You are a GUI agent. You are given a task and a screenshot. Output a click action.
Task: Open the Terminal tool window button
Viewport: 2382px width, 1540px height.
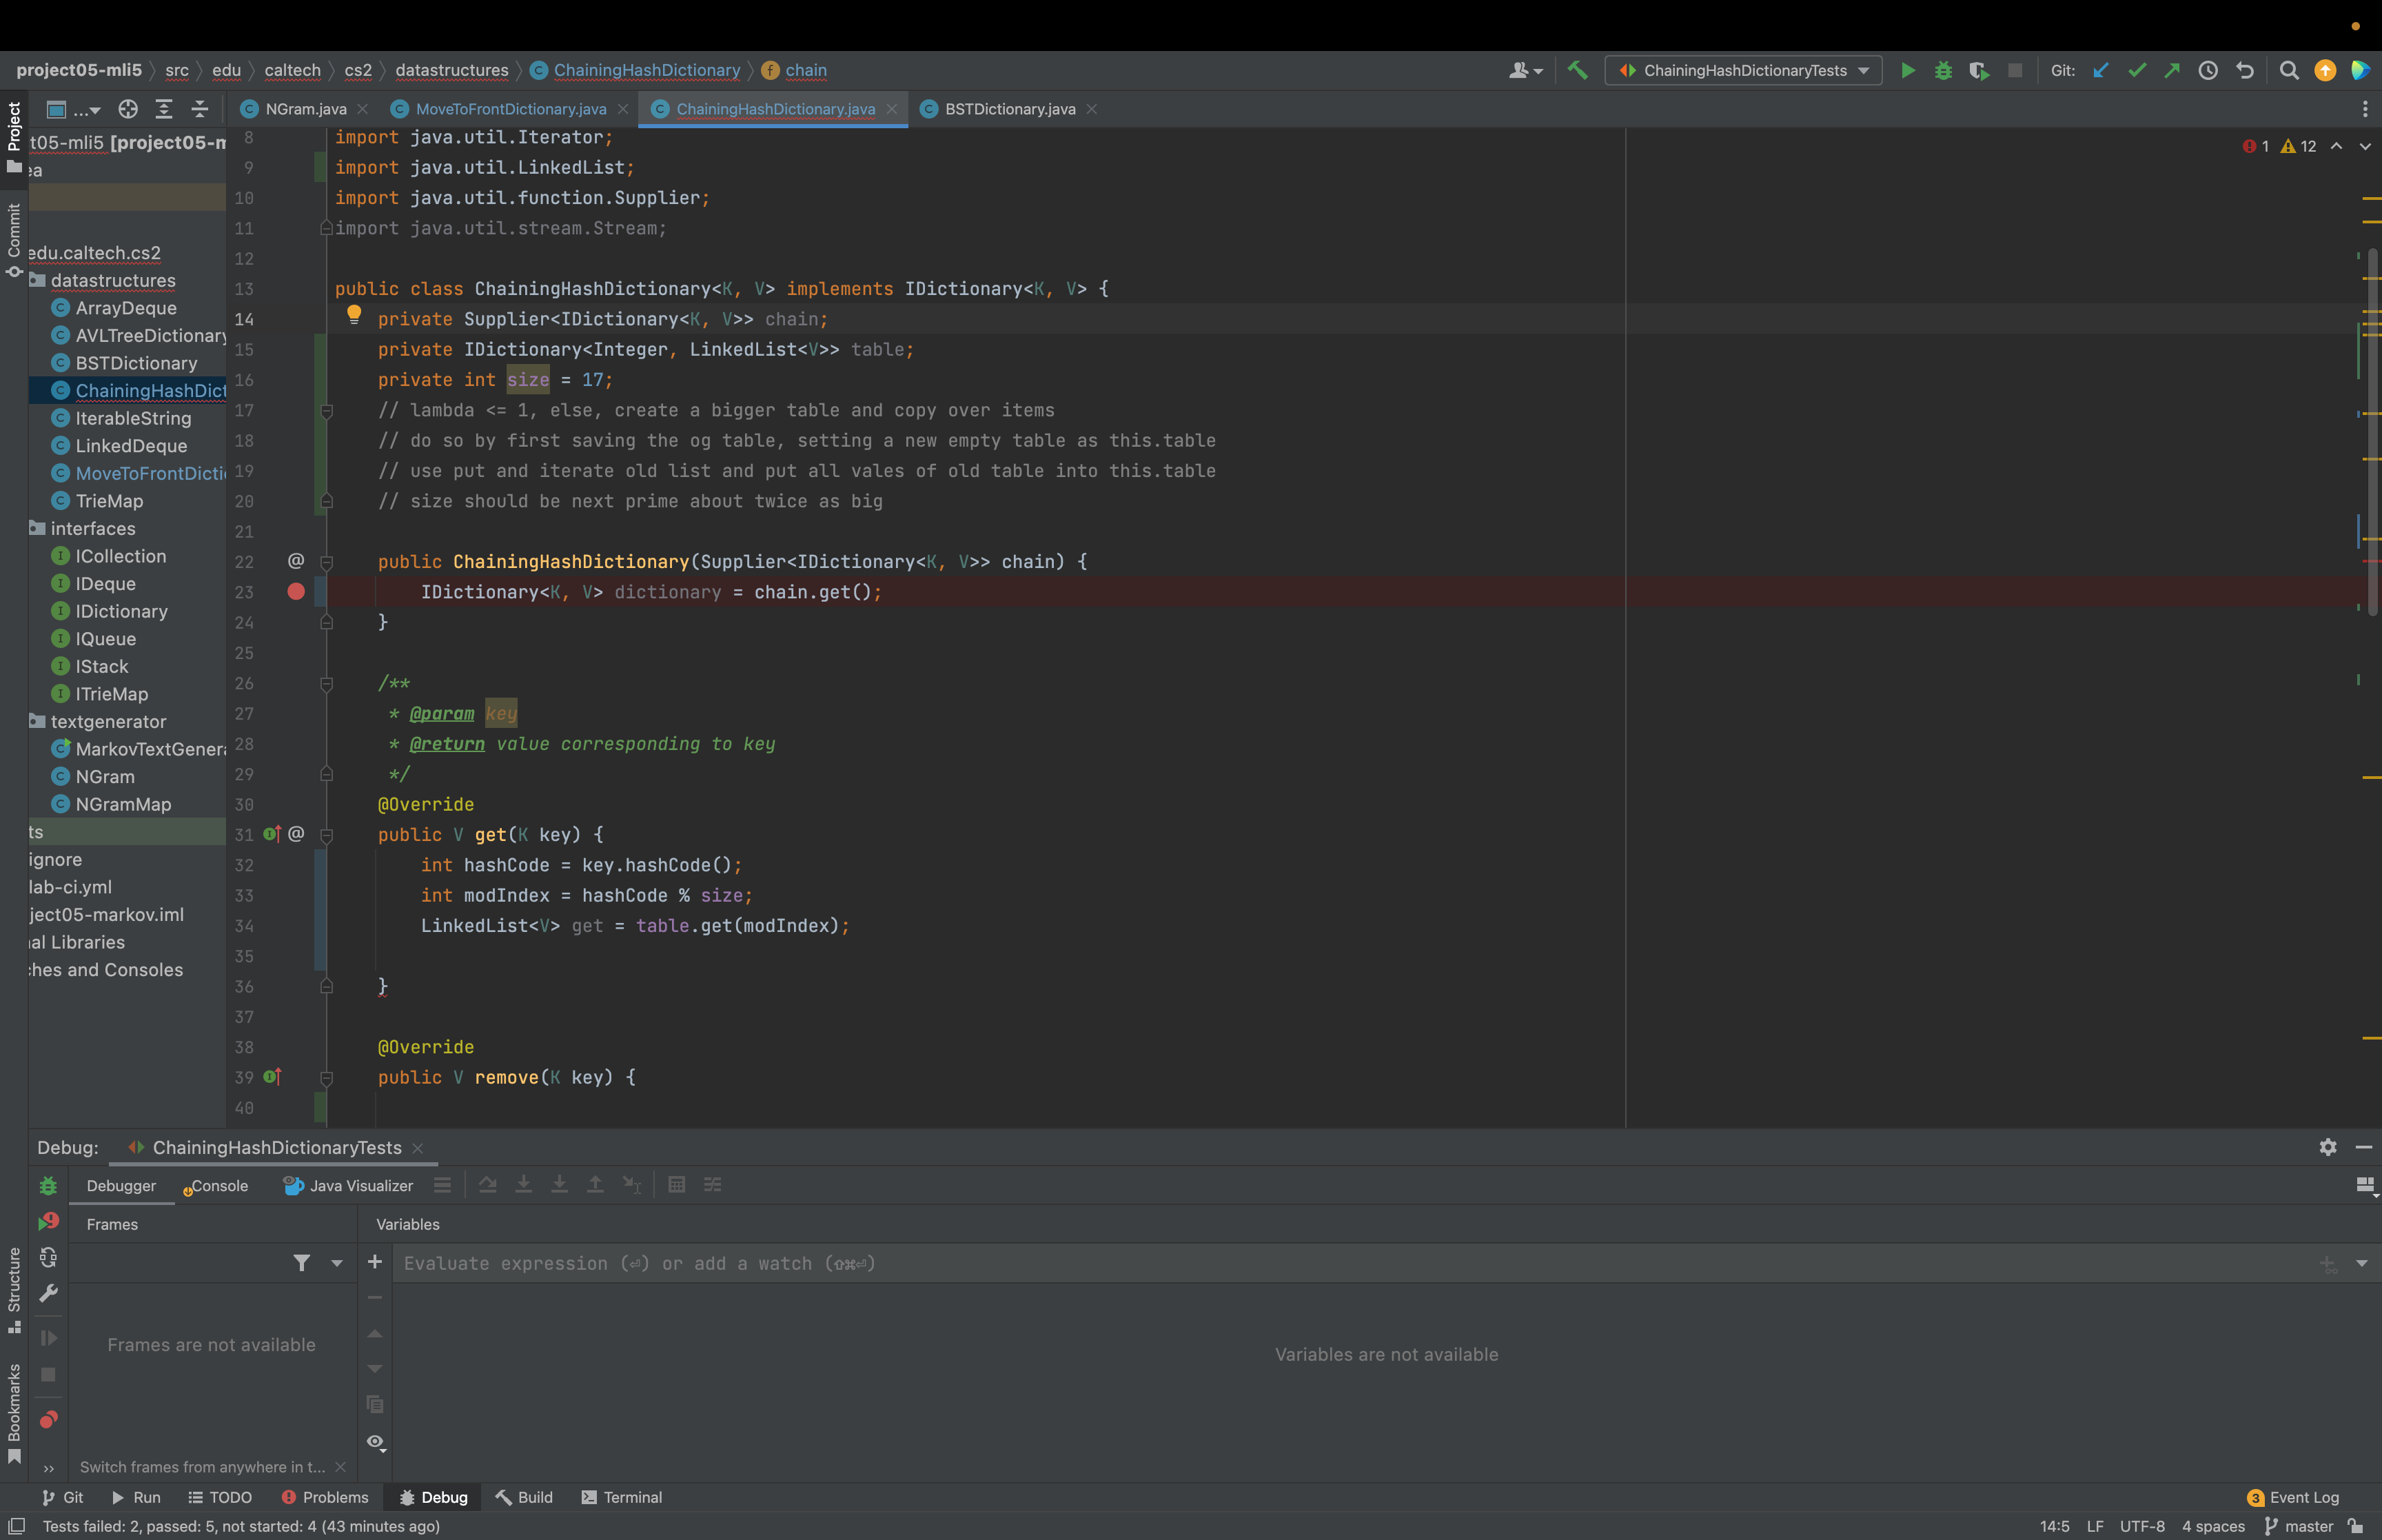pos(621,1497)
